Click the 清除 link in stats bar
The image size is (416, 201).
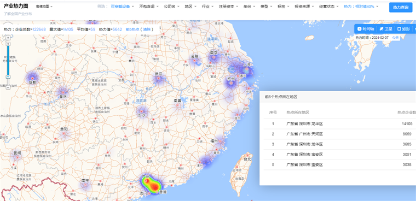click(147, 29)
